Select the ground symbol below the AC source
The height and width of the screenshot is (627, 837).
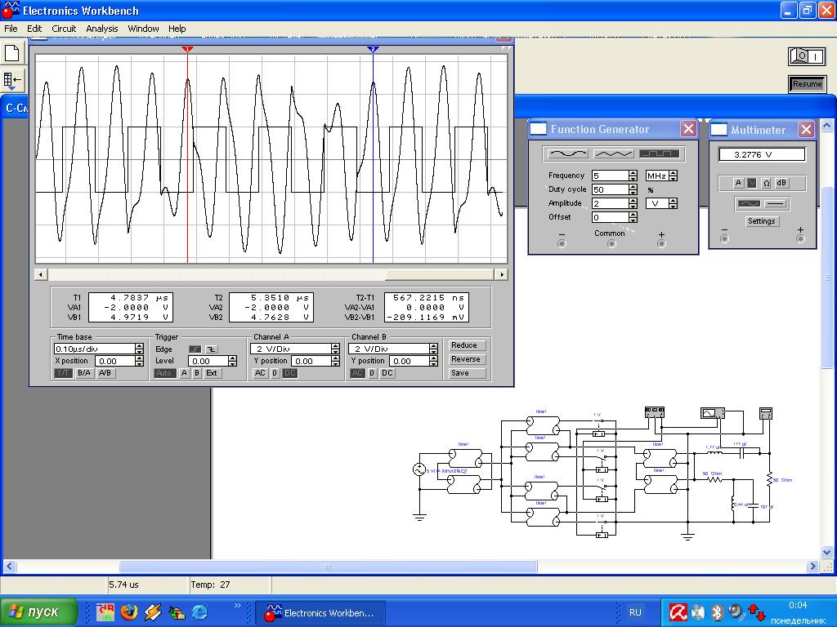[419, 516]
